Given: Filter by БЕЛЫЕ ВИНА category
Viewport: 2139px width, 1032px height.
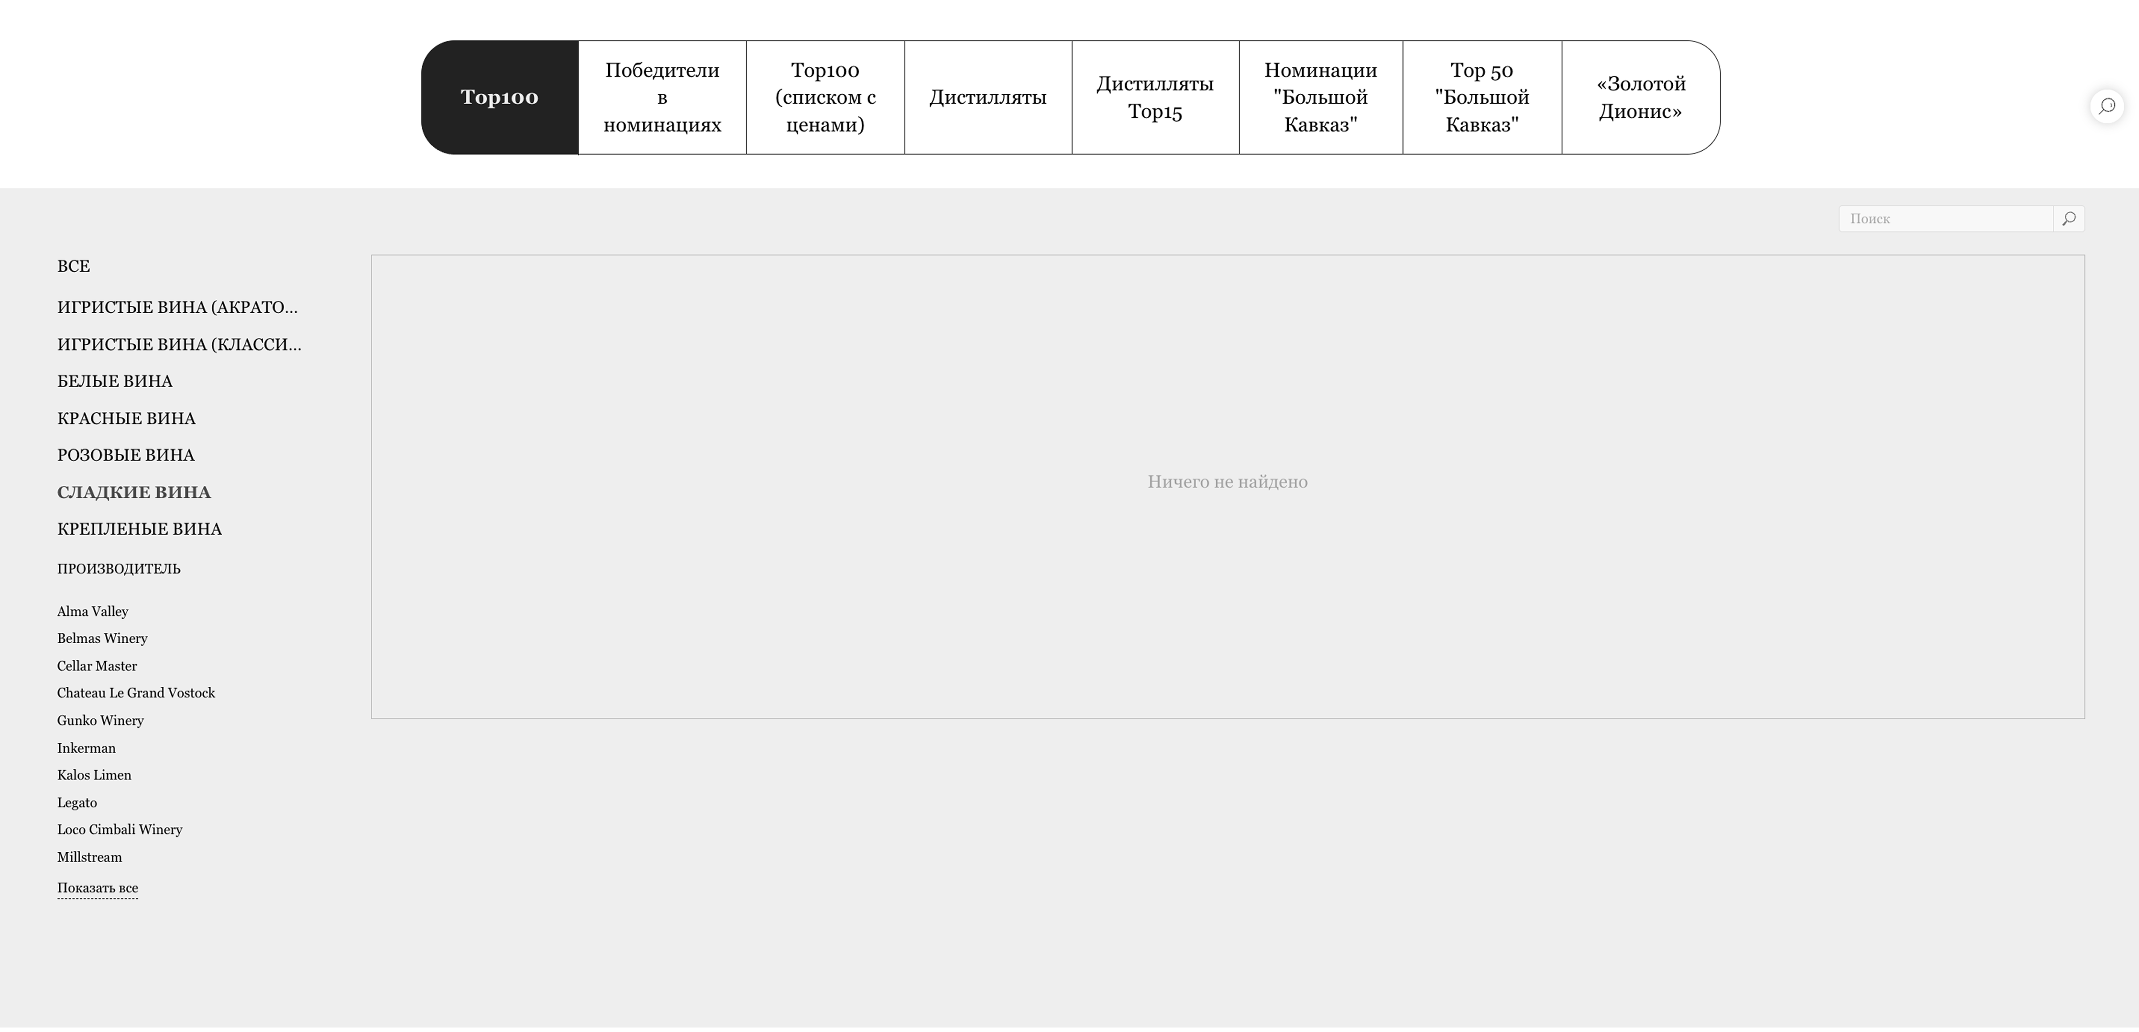Looking at the screenshot, I should 115,381.
